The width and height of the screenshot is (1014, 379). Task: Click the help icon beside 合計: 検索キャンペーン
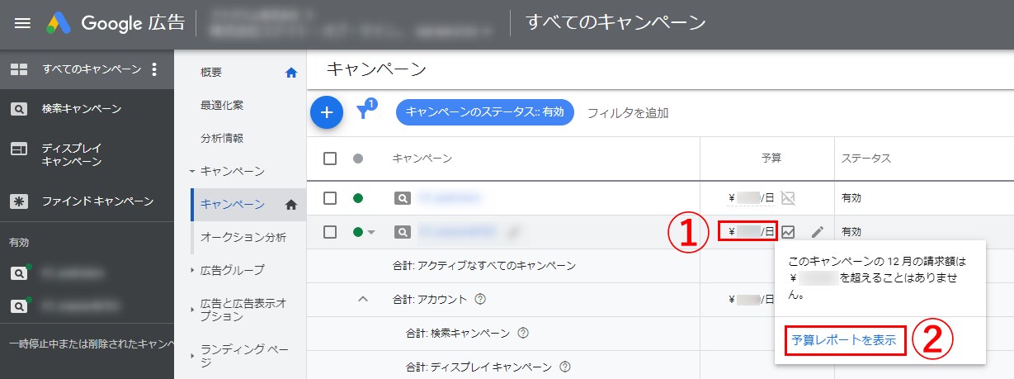(522, 334)
